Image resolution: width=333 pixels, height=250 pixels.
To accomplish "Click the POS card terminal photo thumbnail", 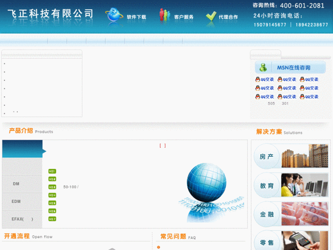I will tap(305, 241).
